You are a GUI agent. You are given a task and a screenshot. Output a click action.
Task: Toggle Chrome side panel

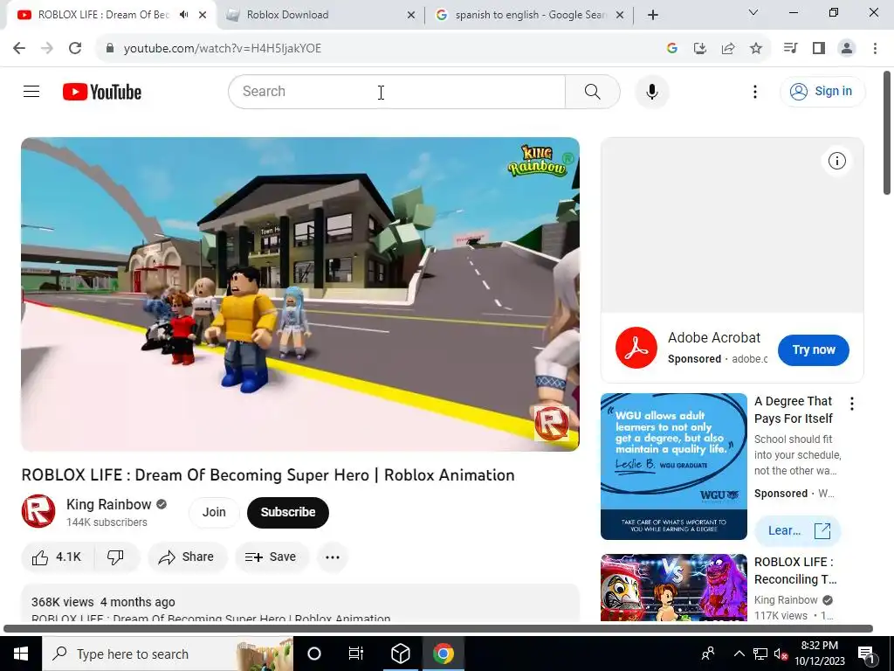(x=819, y=48)
